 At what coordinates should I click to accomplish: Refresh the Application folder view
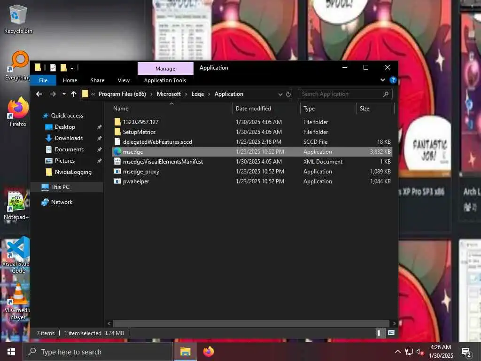[288, 94]
